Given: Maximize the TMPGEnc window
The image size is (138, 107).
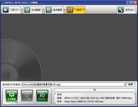Looking at the screenshot, I should click(x=132, y=3).
